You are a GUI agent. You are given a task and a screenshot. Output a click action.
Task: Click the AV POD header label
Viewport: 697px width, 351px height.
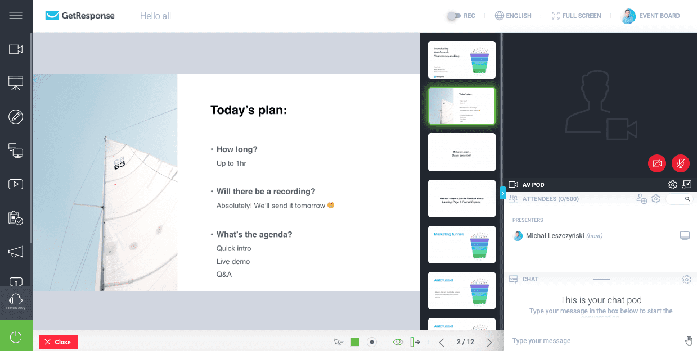[533, 185]
